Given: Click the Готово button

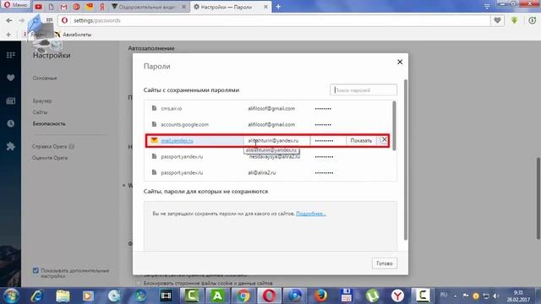Looking at the screenshot, I should [385, 263].
